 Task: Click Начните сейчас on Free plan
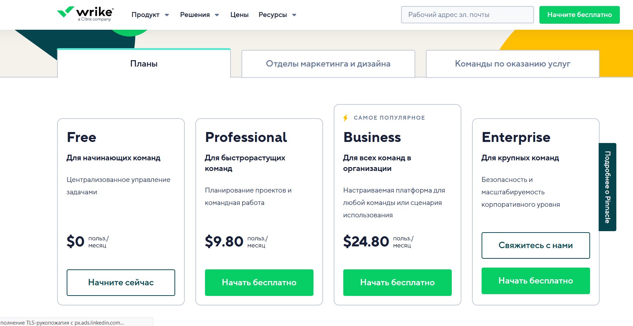pyautogui.click(x=121, y=282)
